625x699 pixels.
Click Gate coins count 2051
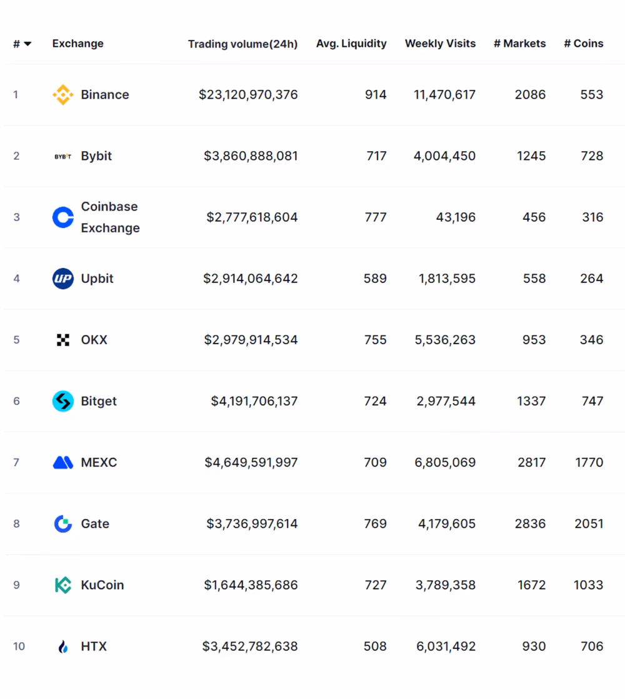589,524
